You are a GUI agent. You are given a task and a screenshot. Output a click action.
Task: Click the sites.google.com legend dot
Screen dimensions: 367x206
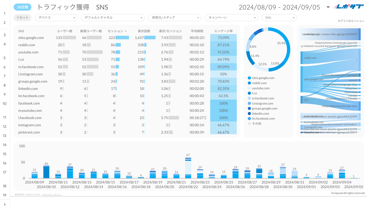pos(249,78)
